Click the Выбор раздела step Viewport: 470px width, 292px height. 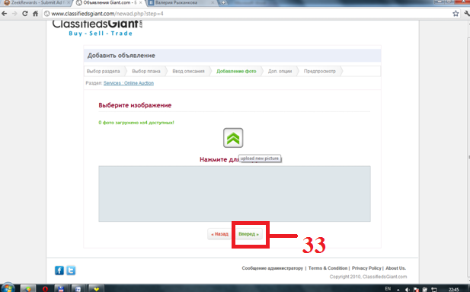click(103, 71)
